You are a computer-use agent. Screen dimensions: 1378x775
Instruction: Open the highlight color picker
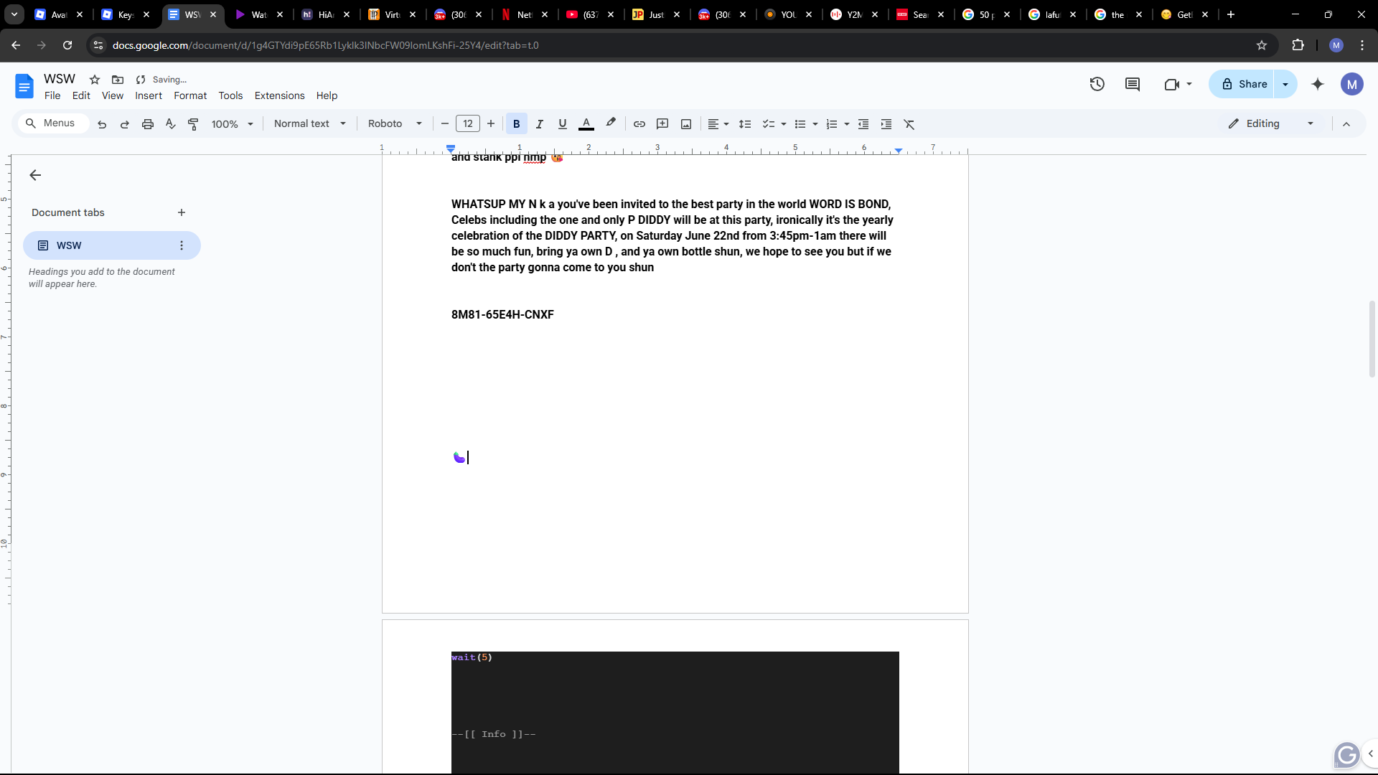(611, 123)
